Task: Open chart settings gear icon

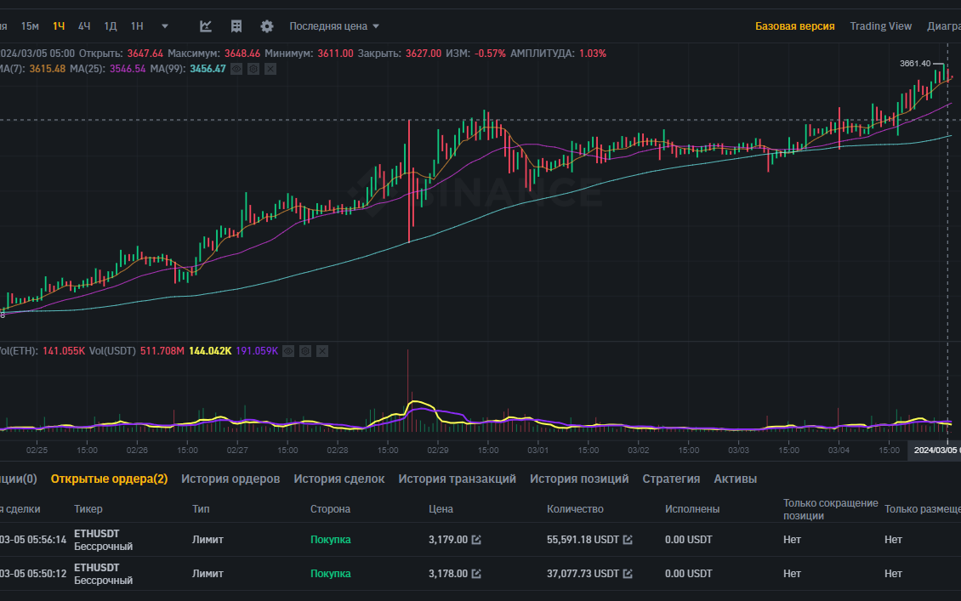Action: coord(267,26)
